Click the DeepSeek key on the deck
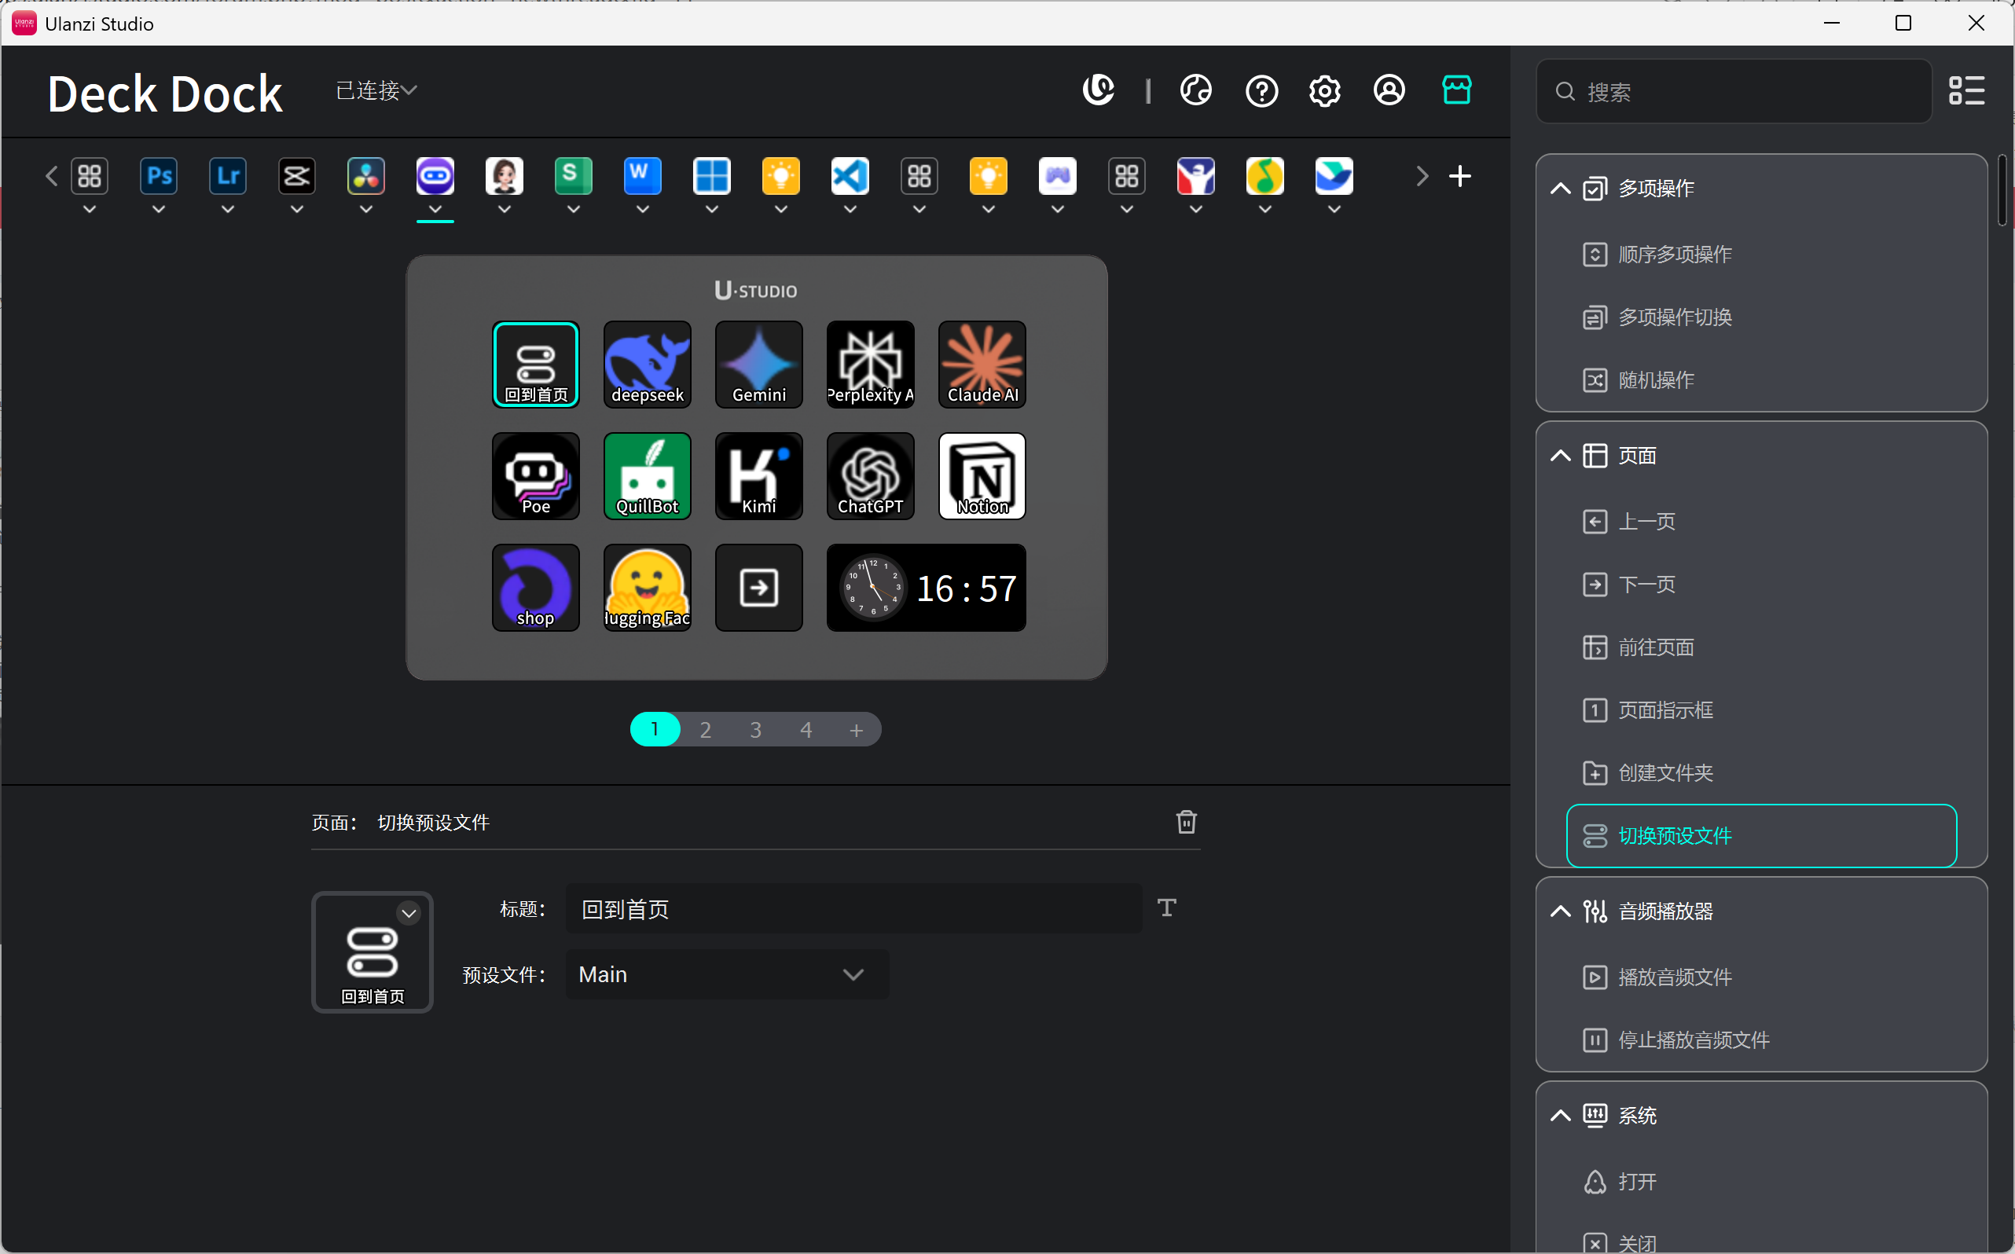The width and height of the screenshot is (2015, 1254). pyautogui.click(x=647, y=364)
